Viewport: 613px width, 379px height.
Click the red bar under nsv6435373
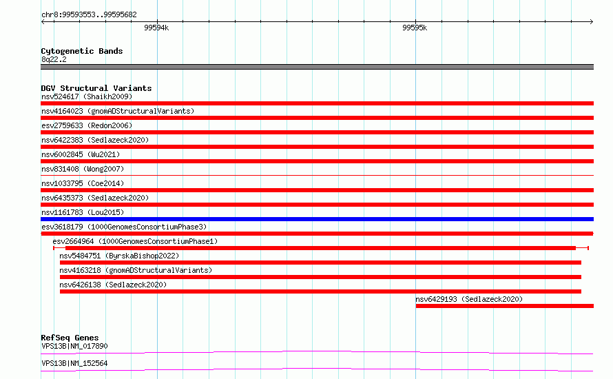(x=317, y=205)
